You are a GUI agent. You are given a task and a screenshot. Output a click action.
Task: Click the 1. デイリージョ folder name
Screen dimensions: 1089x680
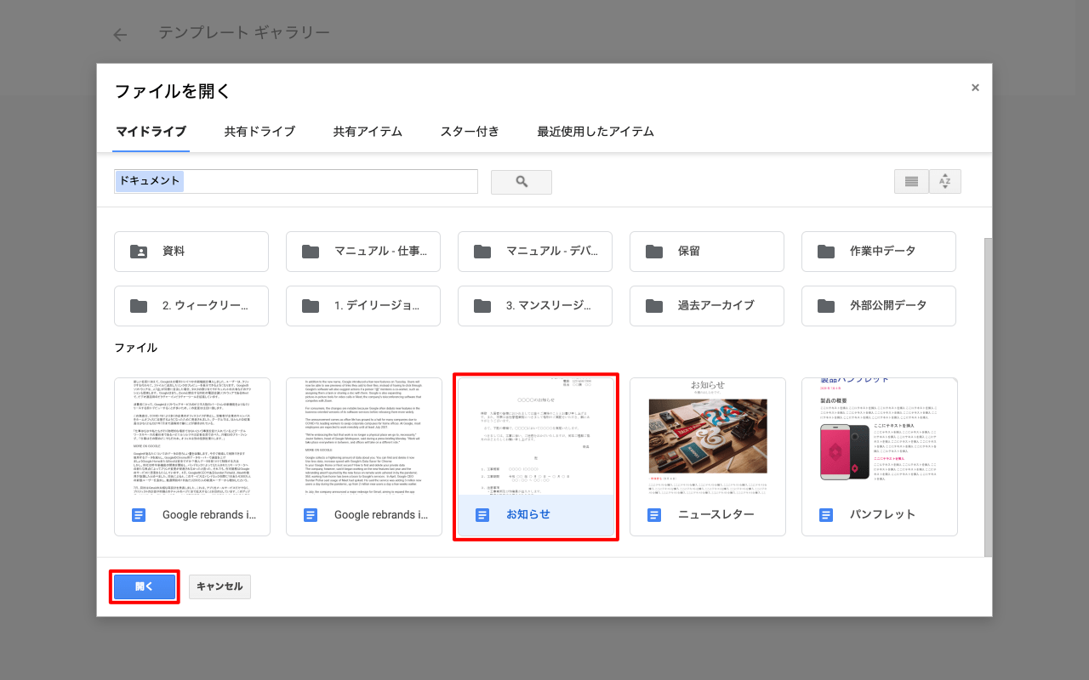coord(377,306)
